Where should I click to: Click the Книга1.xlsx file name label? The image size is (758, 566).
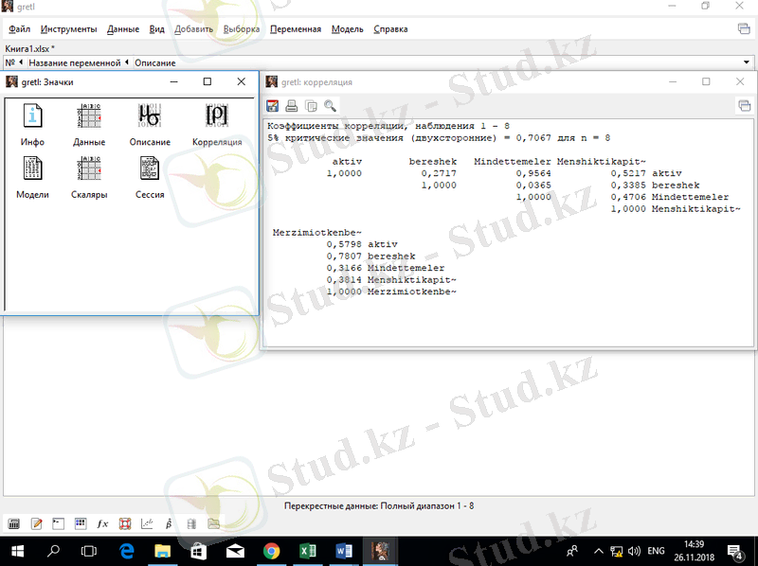tap(29, 48)
